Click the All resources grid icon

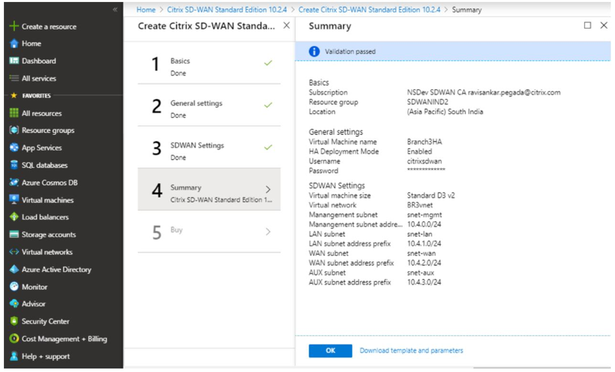click(x=14, y=113)
